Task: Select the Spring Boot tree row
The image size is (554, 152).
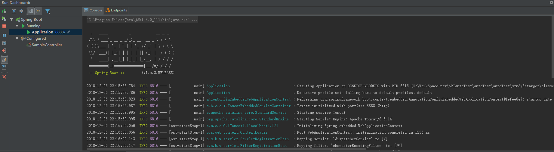Action: click(46, 20)
